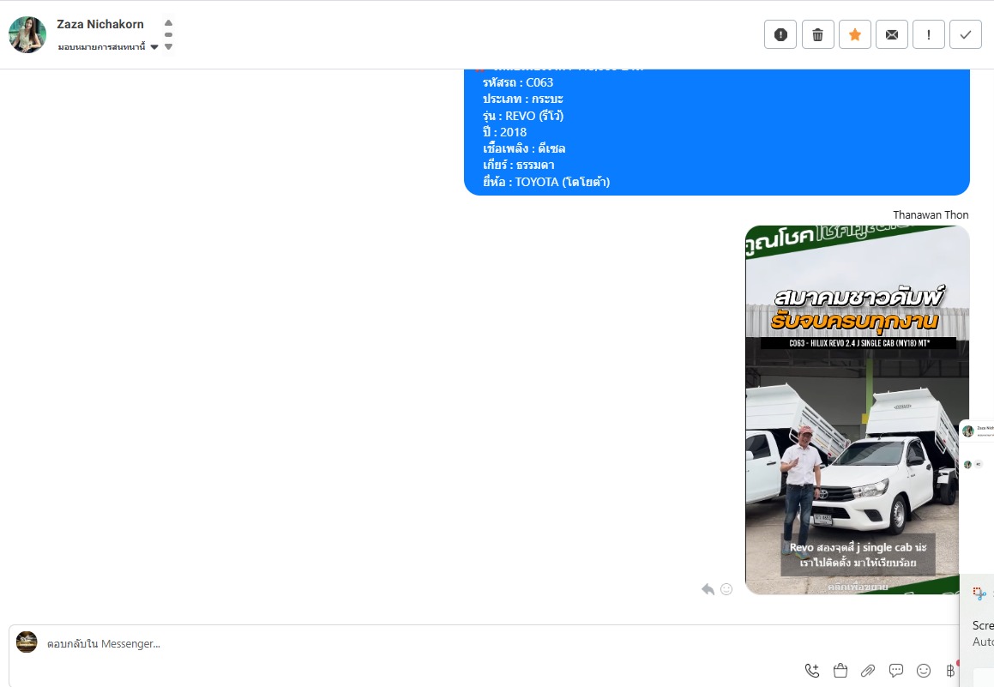Go to previous conversation with up arrow

coord(169,23)
